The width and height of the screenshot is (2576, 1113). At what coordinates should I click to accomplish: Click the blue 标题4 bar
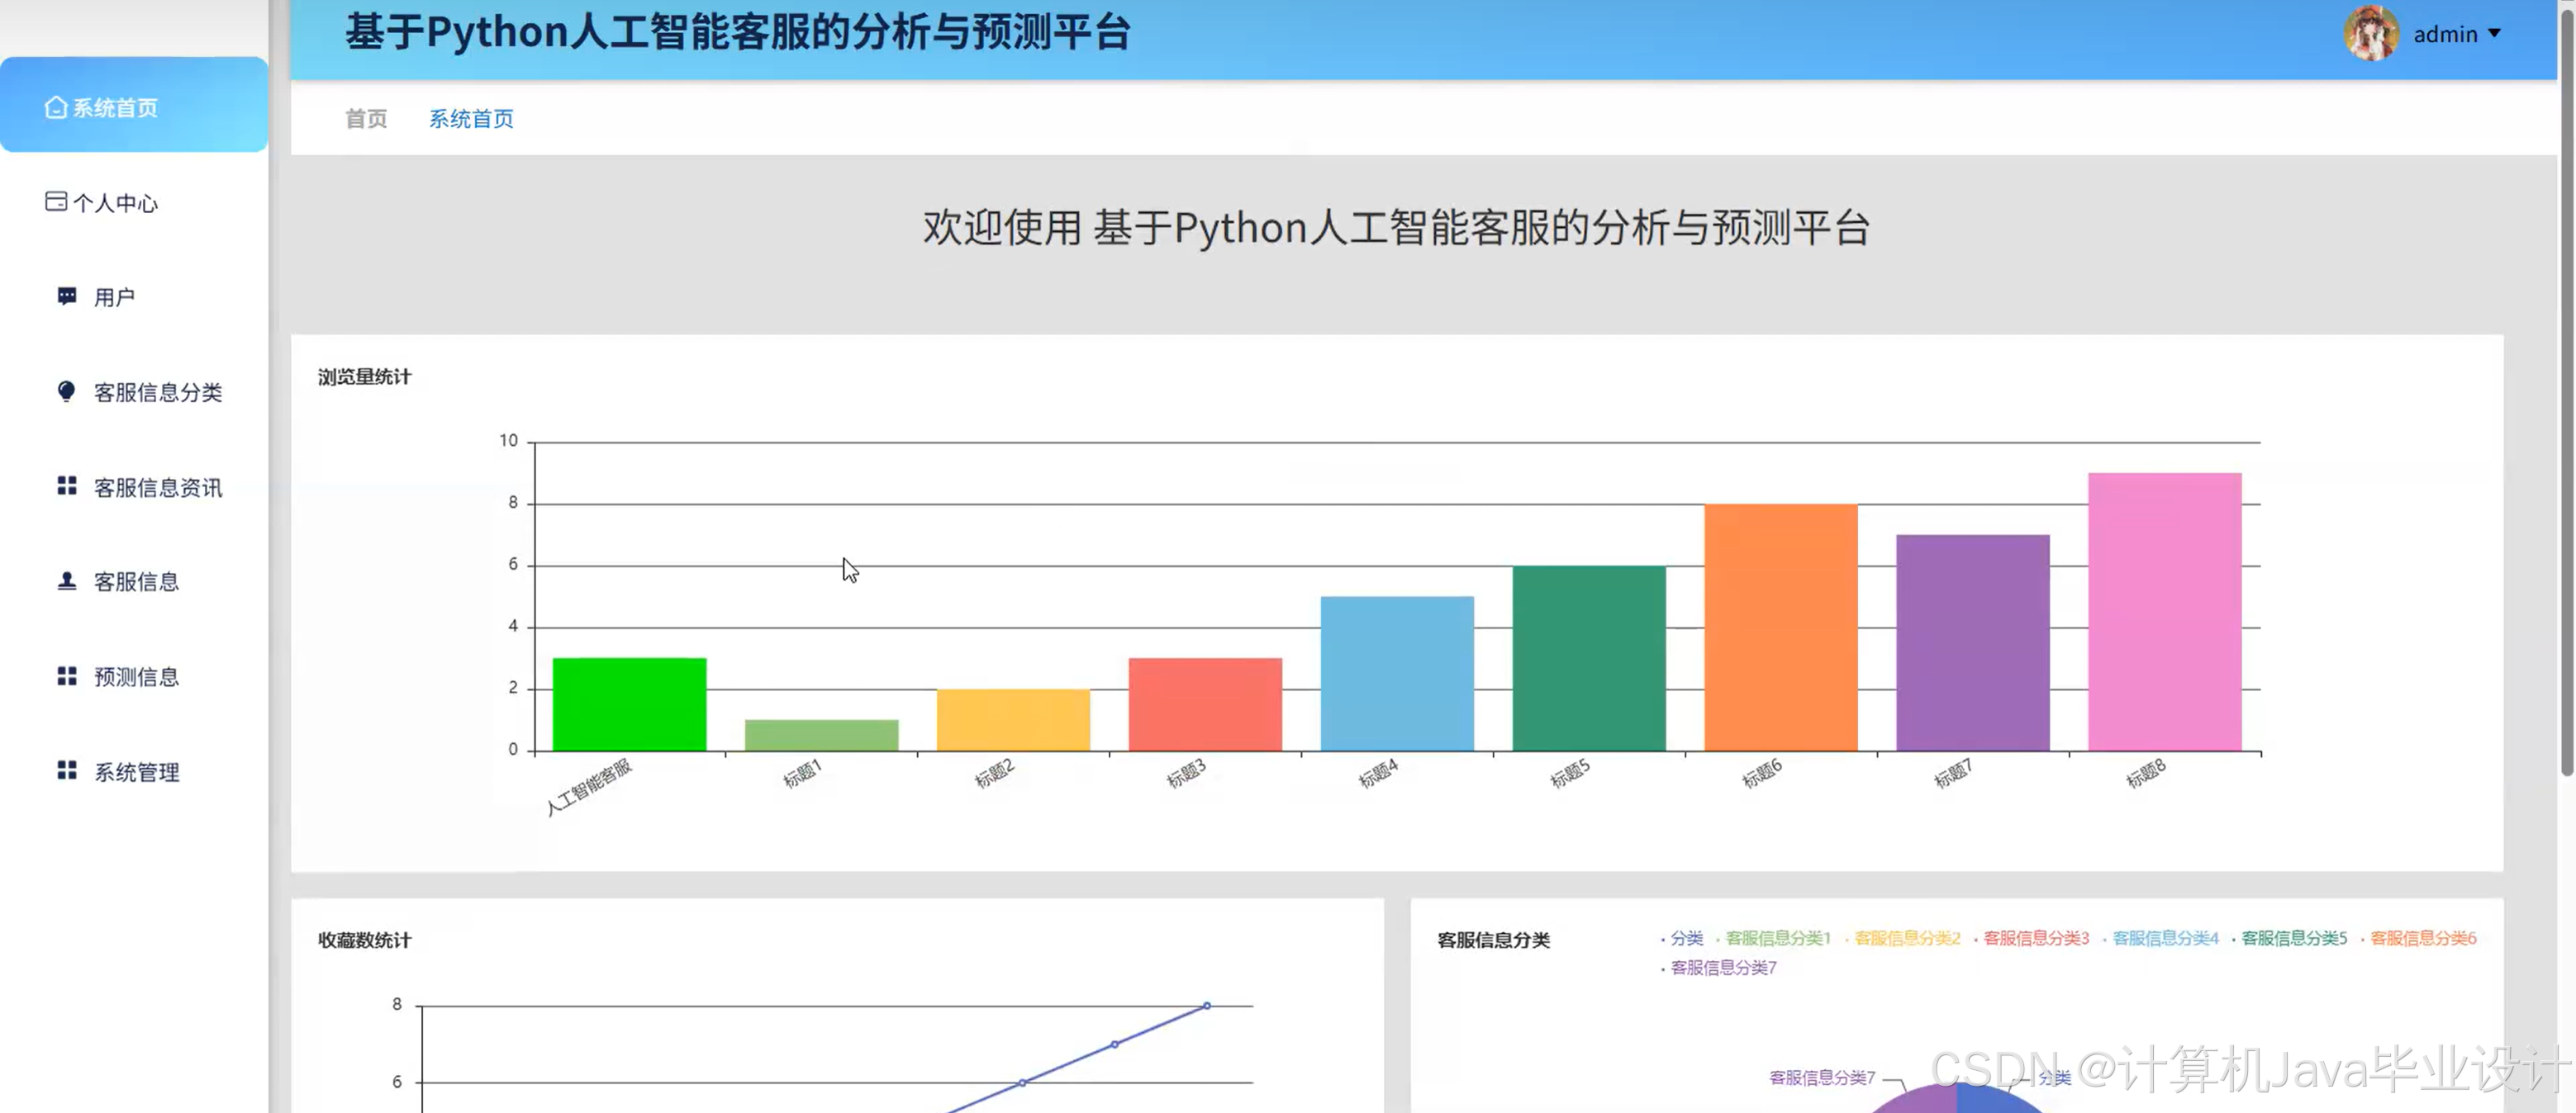[x=1397, y=674]
